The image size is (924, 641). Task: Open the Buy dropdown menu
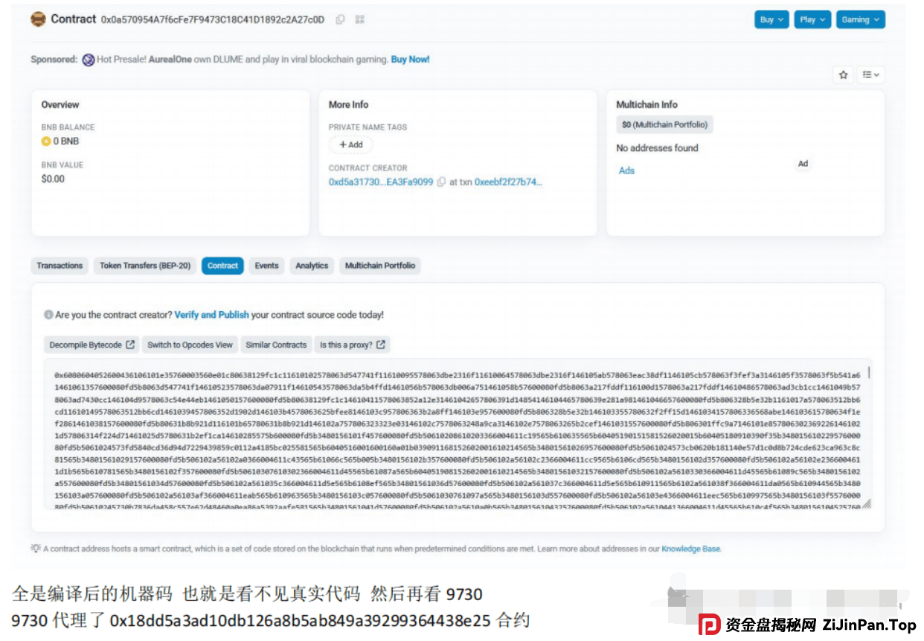click(x=771, y=20)
